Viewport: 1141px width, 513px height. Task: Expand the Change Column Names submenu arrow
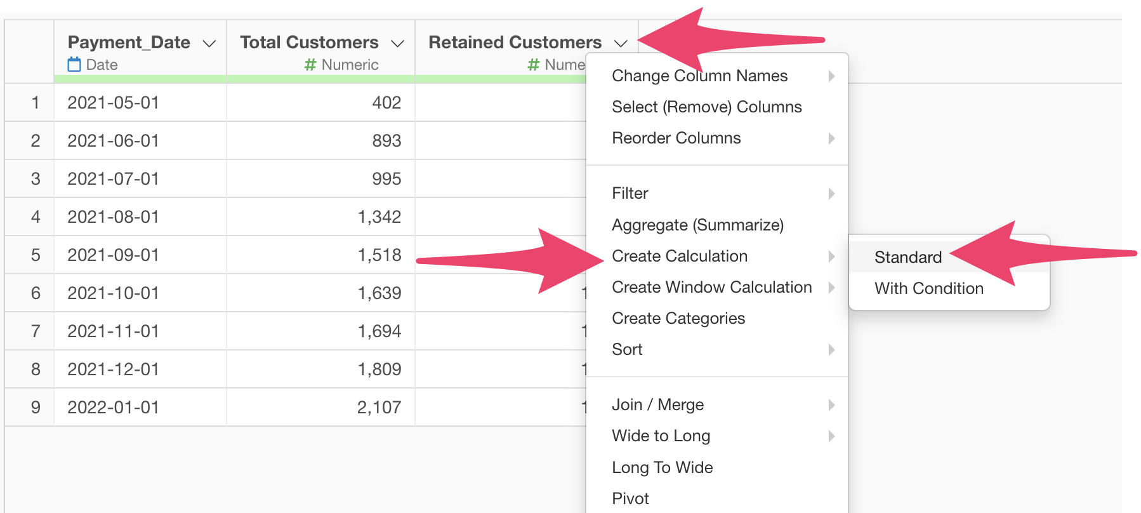[x=831, y=76]
